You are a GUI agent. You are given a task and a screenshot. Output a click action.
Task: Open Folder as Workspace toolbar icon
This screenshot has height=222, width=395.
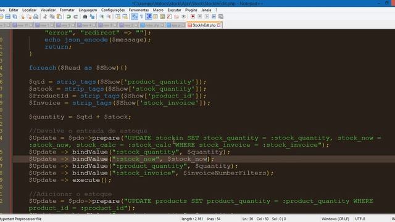point(177,17)
